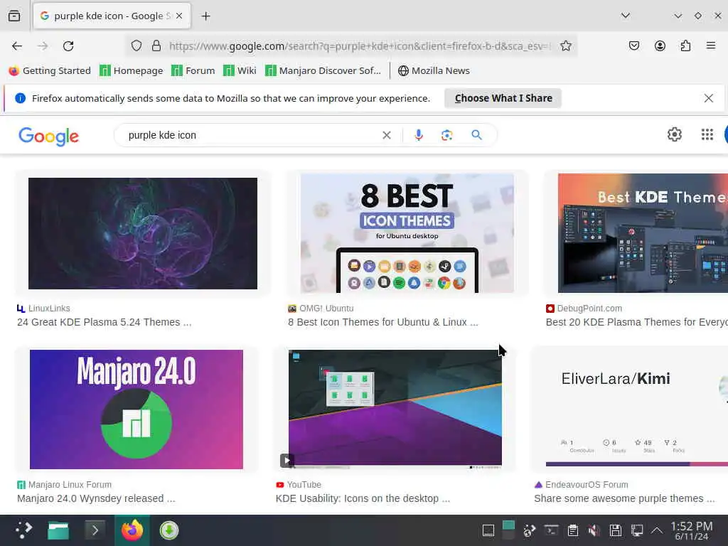Click the site security padlock icon
This screenshot has height=546, width=728.
tap(156, 46)
